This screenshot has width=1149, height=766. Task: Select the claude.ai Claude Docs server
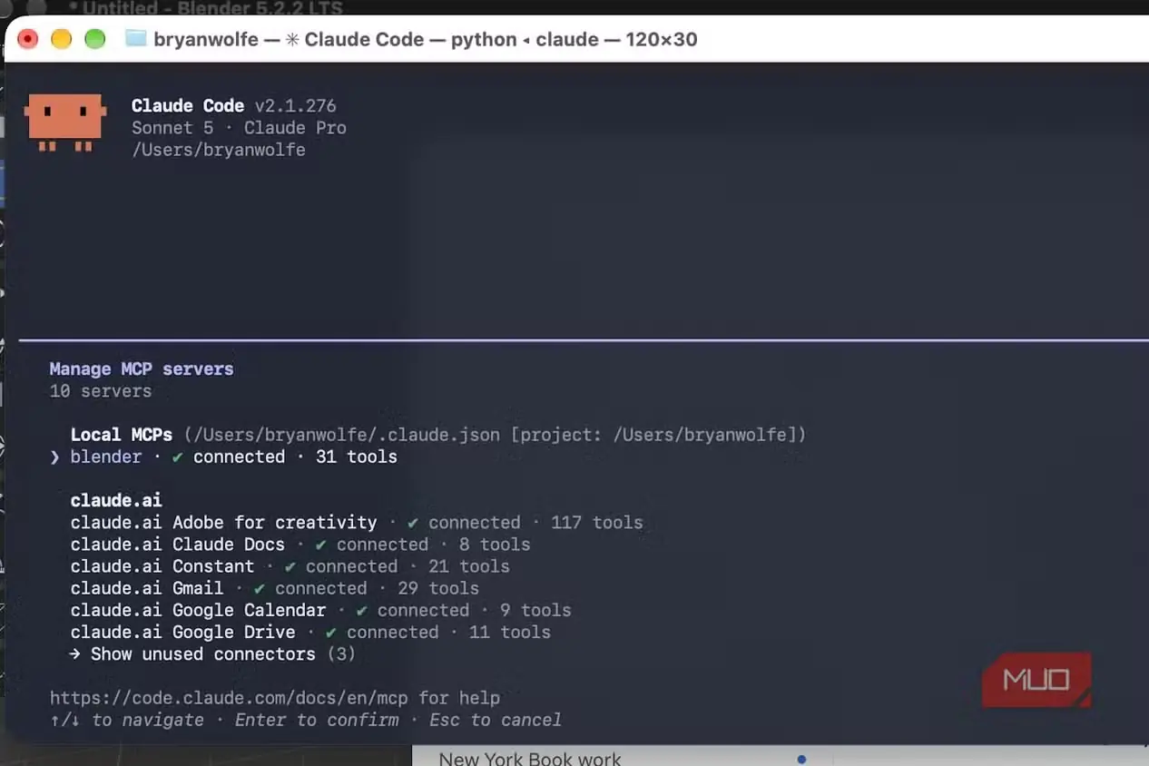point(300,545)
